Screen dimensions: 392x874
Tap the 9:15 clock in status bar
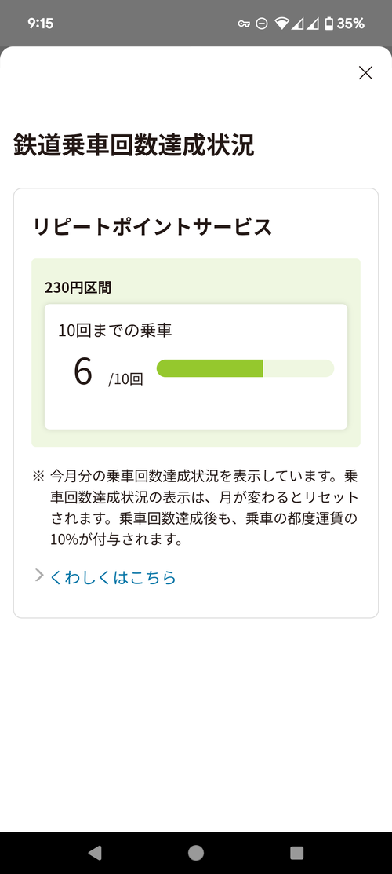point(40,24)
